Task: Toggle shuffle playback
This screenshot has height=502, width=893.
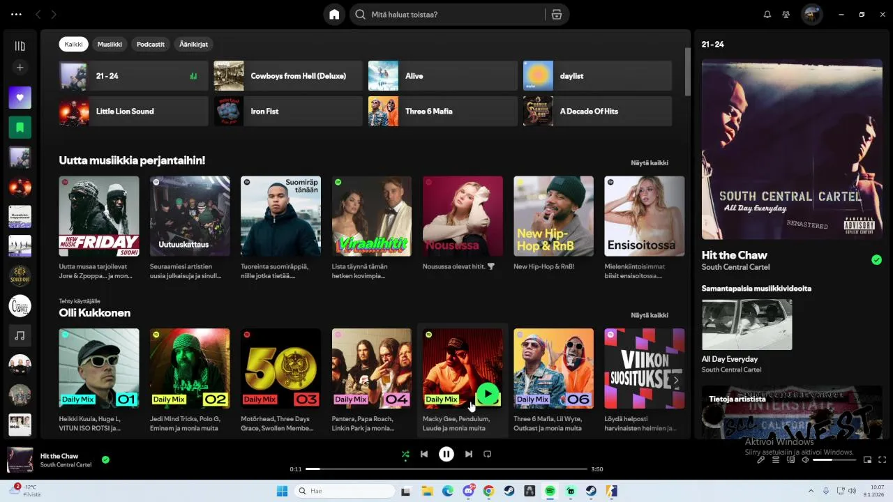Action: point(405,454)
